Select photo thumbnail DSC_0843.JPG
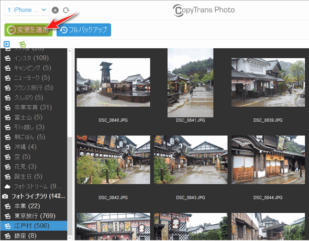 [191, 160]
